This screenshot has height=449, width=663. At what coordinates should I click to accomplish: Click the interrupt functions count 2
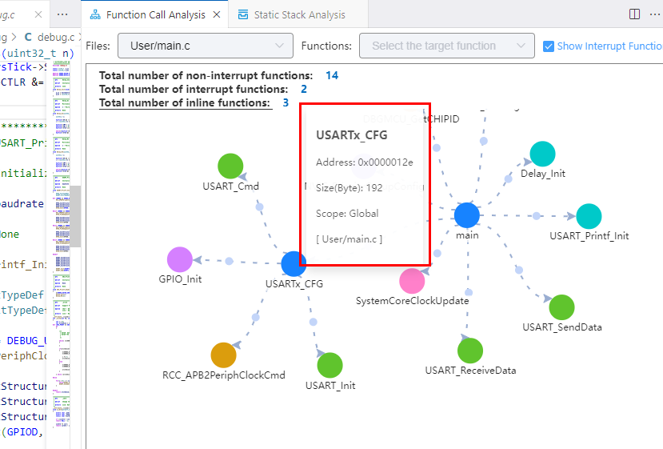(x=304, y=90)
